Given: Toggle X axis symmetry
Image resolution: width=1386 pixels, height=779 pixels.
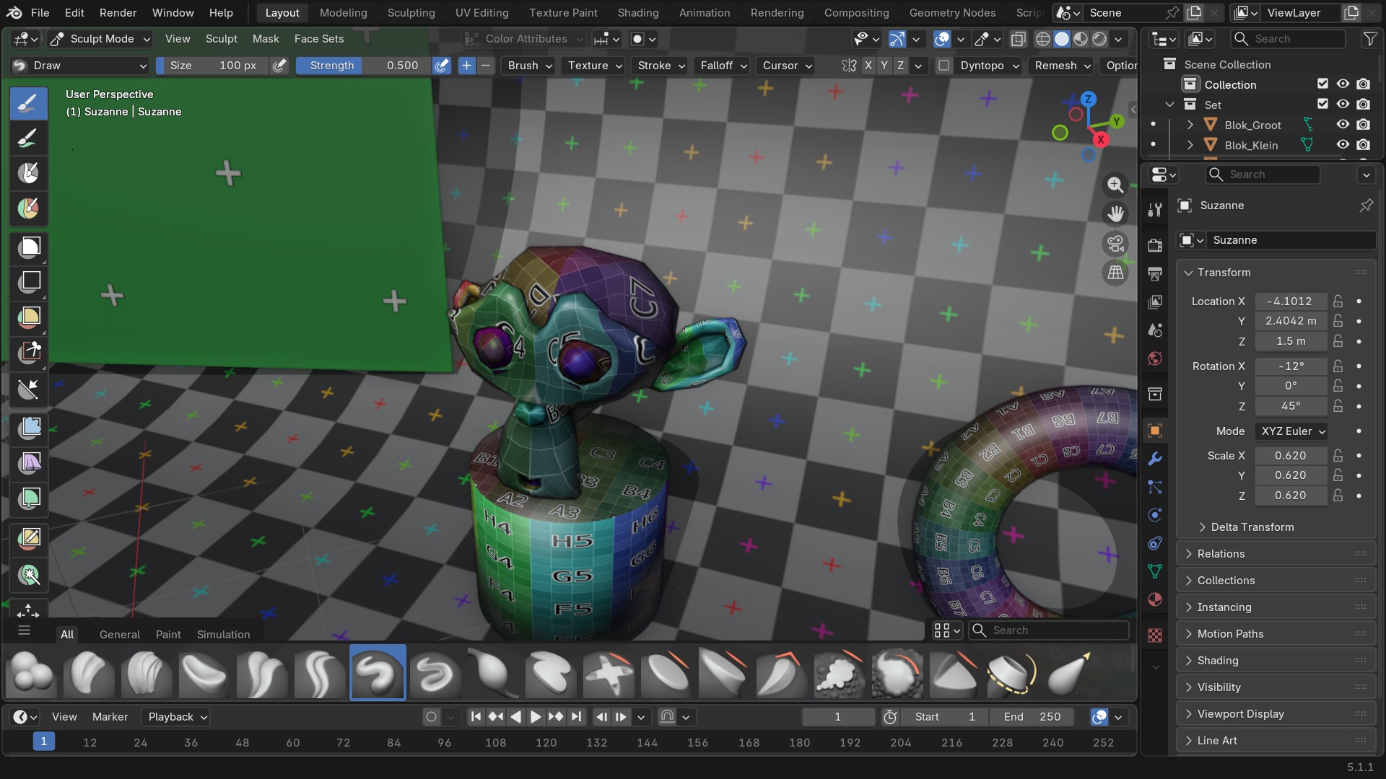Looking at the screenshot, I should 868,66.
